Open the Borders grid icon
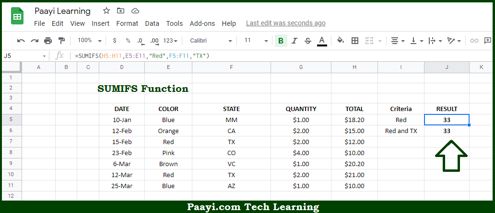 (355, 41)
